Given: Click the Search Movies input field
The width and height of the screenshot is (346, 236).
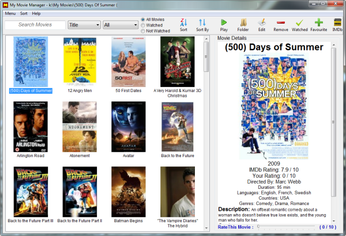Looking at the screenshot, I should (x=35, y=25).
